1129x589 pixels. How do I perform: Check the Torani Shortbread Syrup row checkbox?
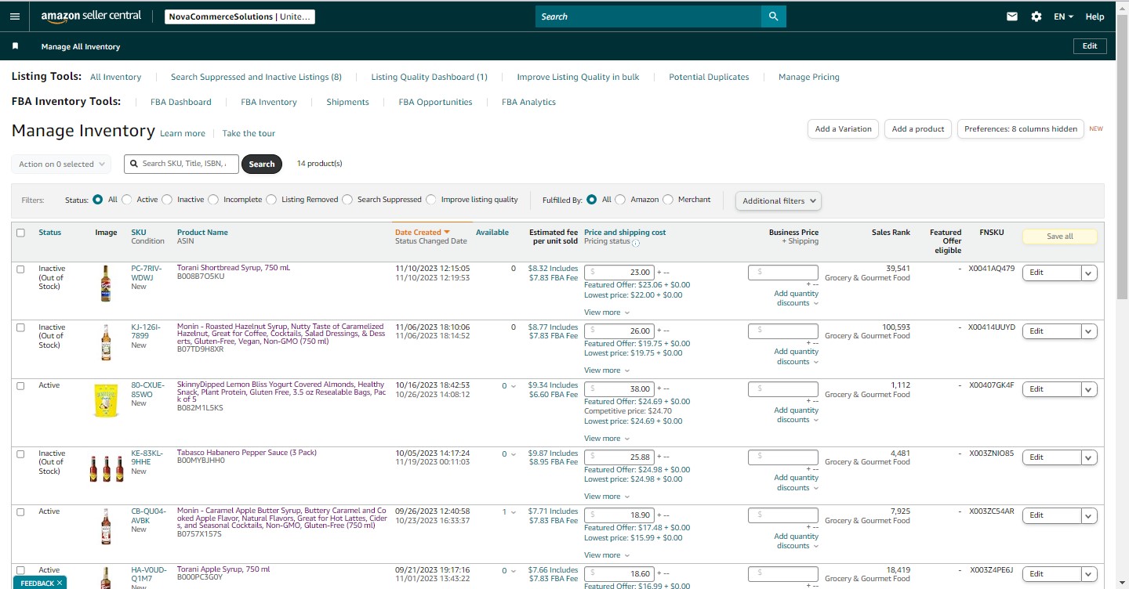pyautogui.click(x=20, y=269)
